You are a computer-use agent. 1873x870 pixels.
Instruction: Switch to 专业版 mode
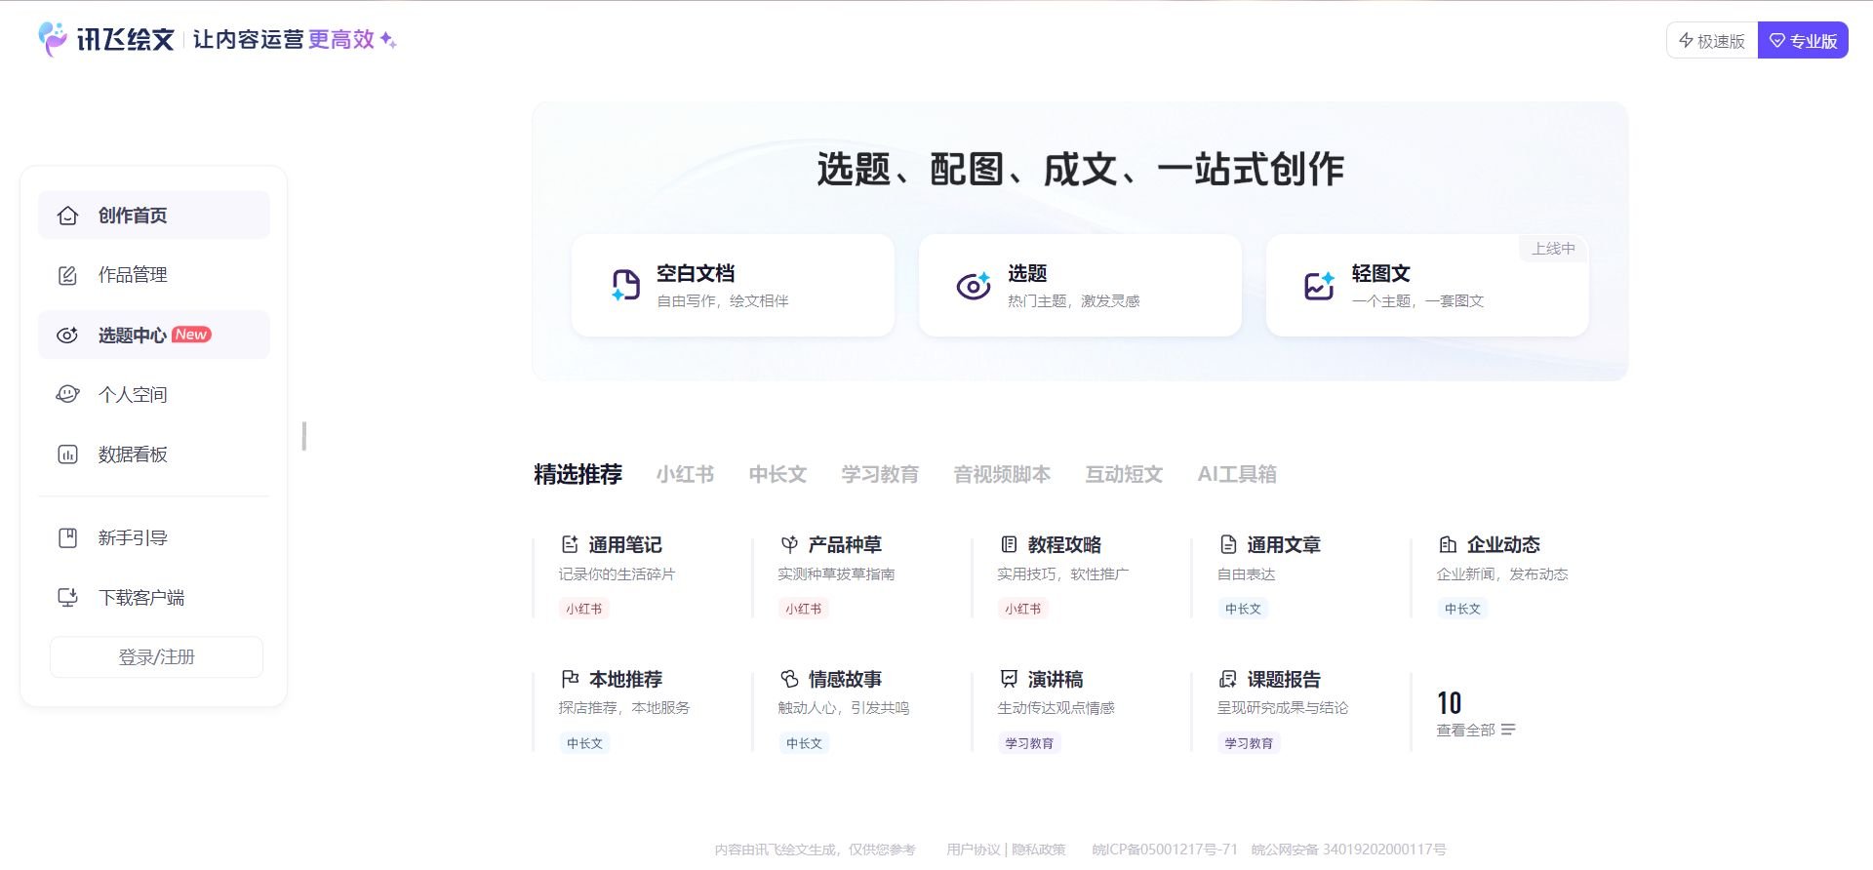tap(1803, 41)
